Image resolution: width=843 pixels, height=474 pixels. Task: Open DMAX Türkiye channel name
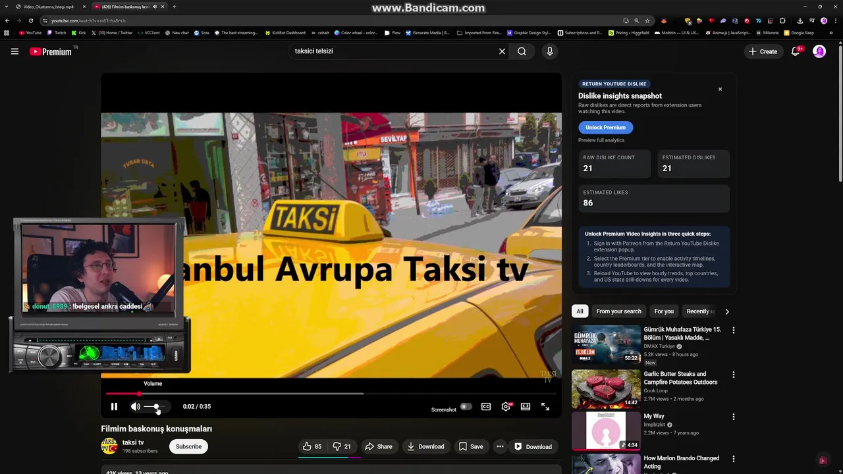pyautogui.click(x=659, y=346)
